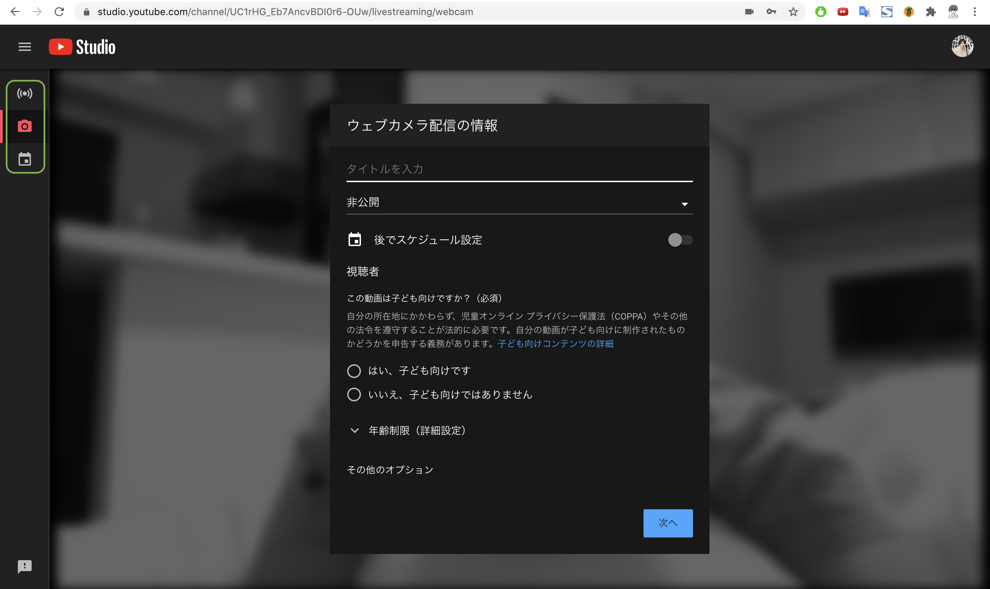
Task: Click その他のオプション
Action: click(390, 470)
